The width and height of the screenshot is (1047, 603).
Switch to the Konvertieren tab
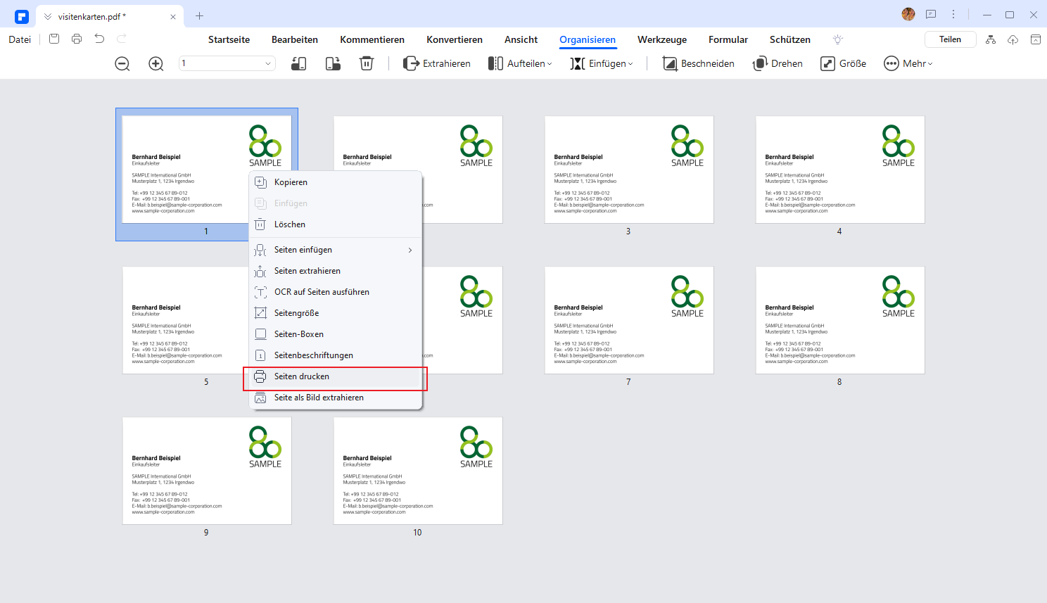455,39
